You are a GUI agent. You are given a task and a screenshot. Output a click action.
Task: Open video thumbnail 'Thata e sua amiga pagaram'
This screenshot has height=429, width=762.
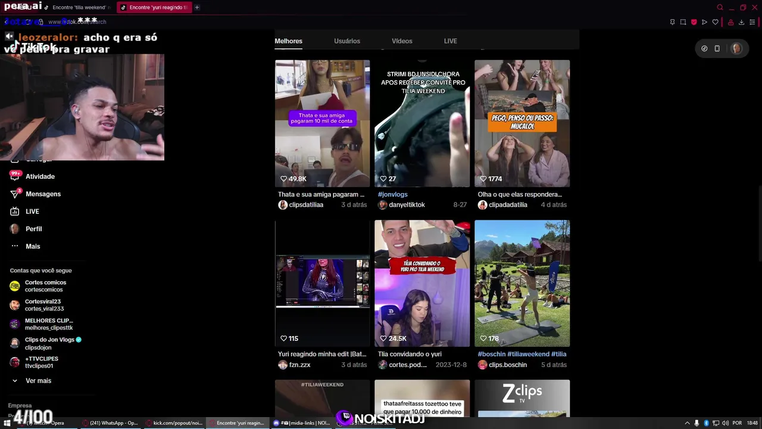click(x=322, y=123)
